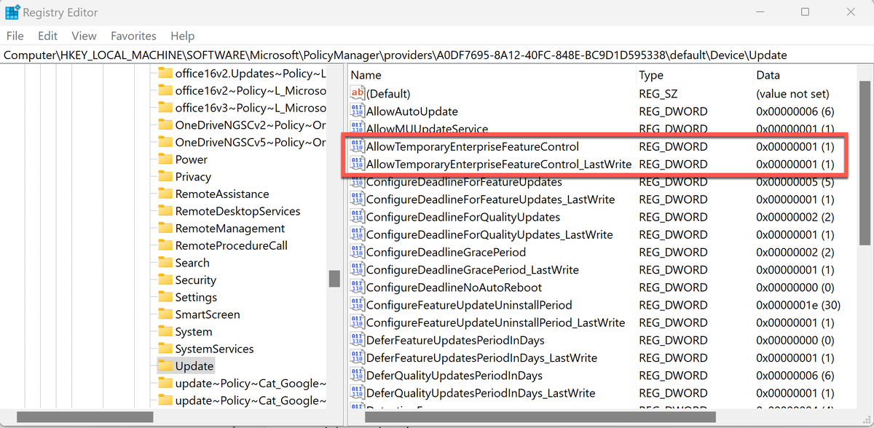Click DWORD icon for ConfigureDeadlineForFeatureUpdates_LastWrite
This screenshot has height=428, width=874.
coord(358,199)
